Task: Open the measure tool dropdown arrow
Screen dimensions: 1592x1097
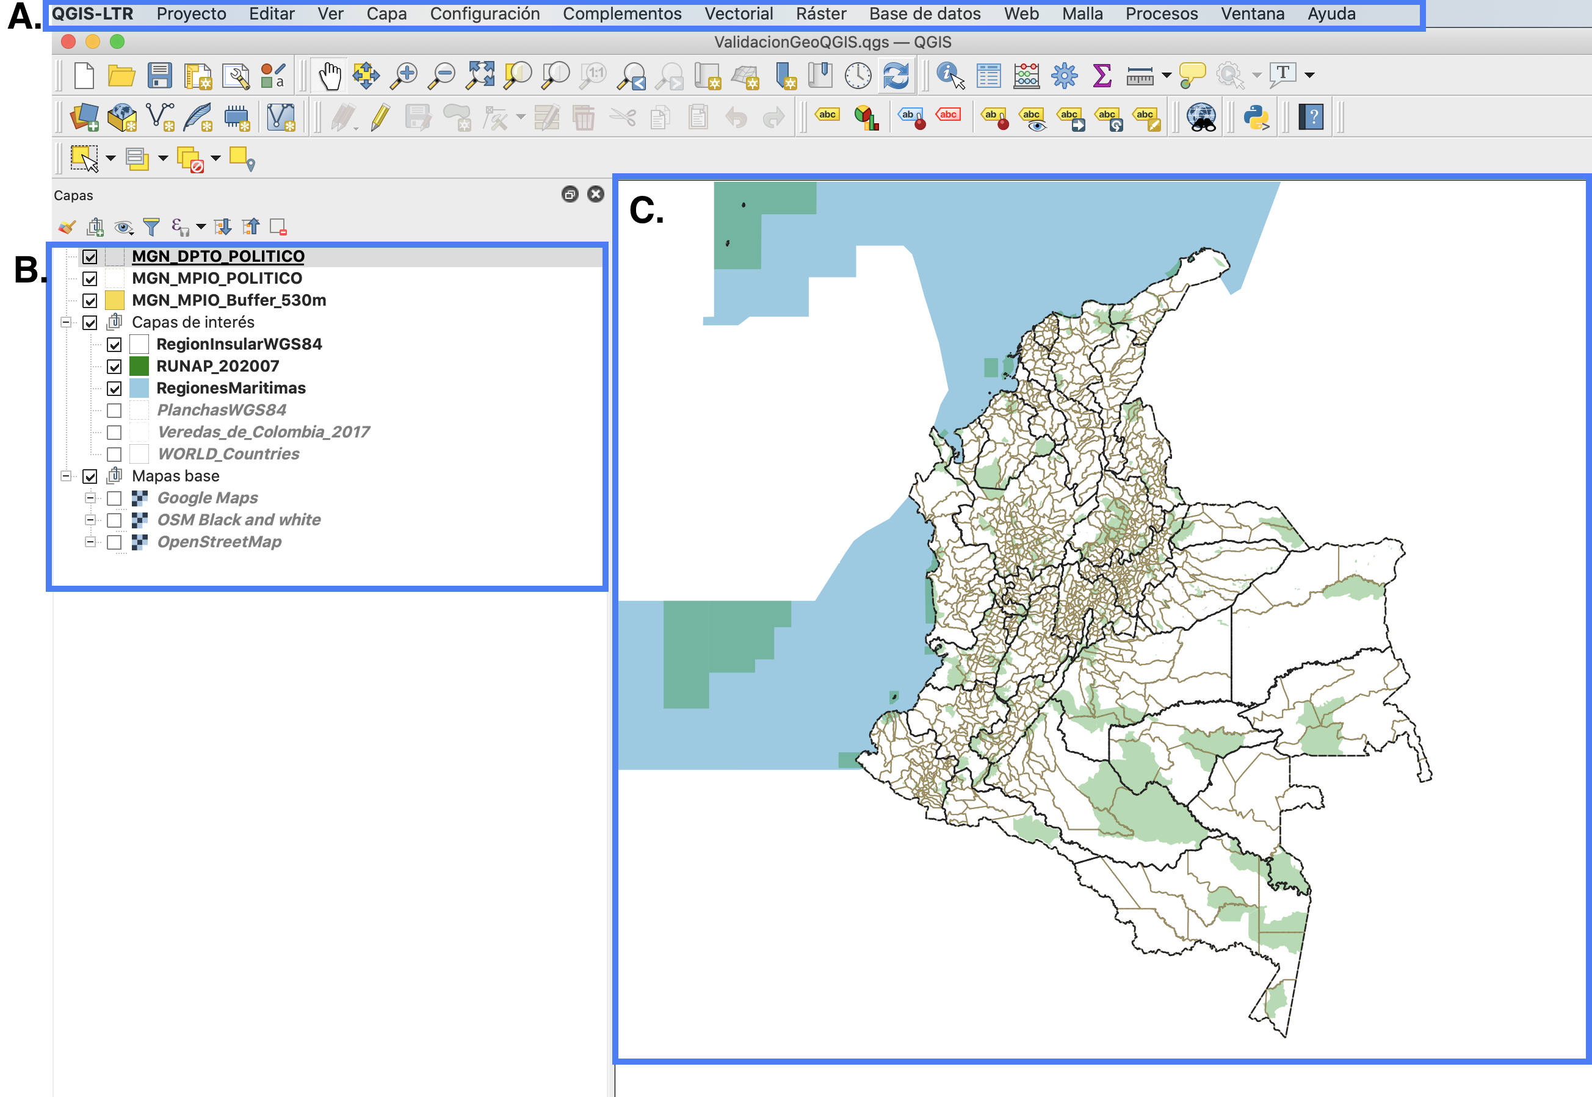Action: [1167, 75]
